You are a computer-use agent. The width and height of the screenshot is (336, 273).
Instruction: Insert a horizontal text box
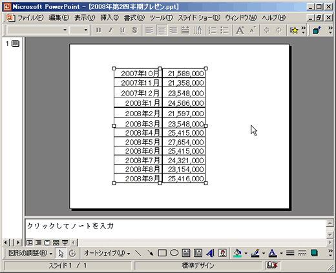click(186, 253)
